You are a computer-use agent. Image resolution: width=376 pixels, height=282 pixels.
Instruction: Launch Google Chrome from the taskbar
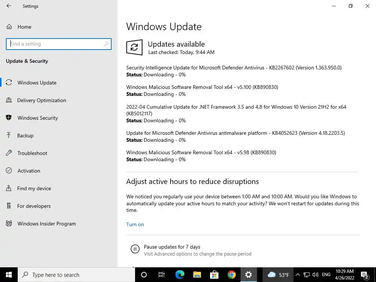tap(231, 275)
